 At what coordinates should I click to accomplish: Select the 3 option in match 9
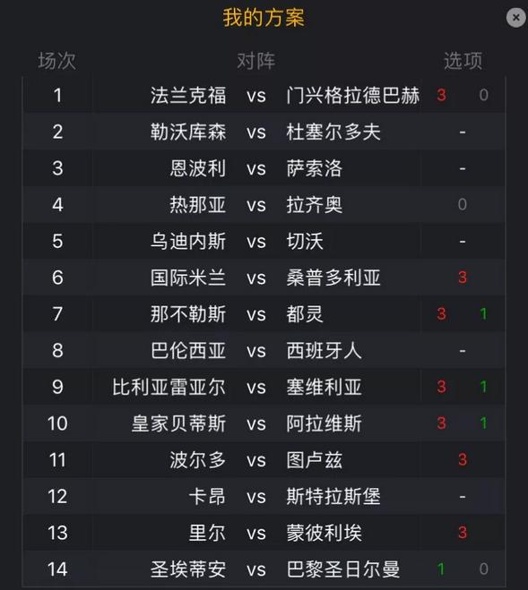click(x=441, y=387)
